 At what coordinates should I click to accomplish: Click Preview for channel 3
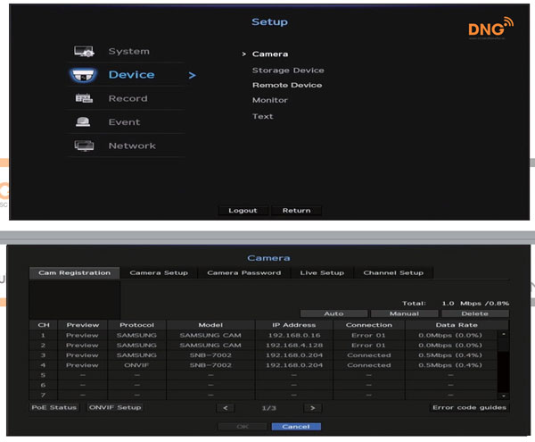point(82,354)
